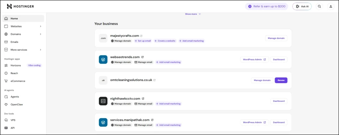Image resolution: width=339 pixels, height=135 pixels.
Task: Open Websites in the sidebar
Action: pos(23,26)
